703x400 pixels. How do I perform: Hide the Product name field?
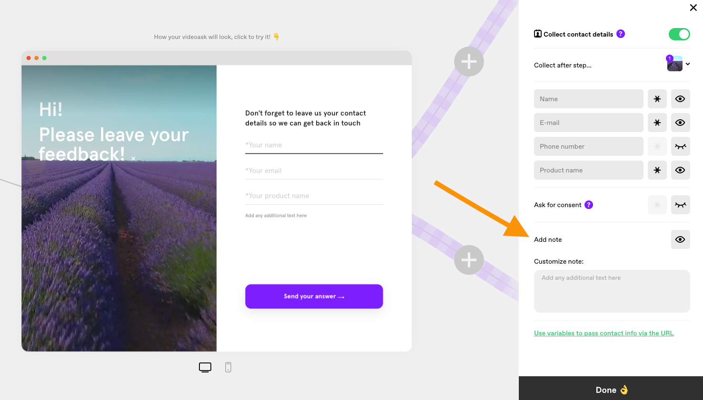coord(681,170)
